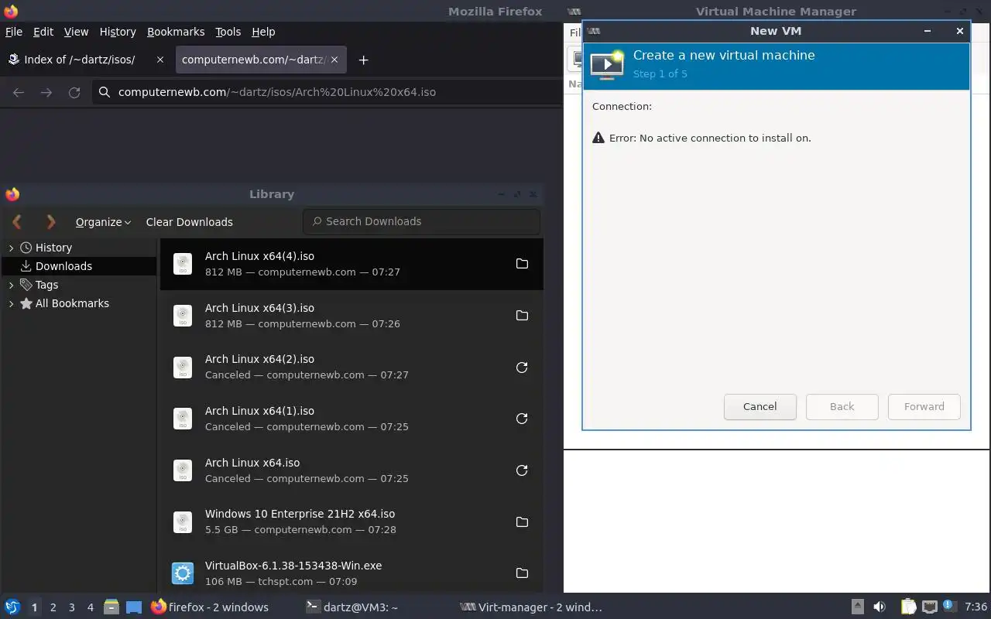The height and width of the screenshot is (619, 991).
Task: Retry download of Arch Linux x64(2).iso
Action: [x=522, y=368]
